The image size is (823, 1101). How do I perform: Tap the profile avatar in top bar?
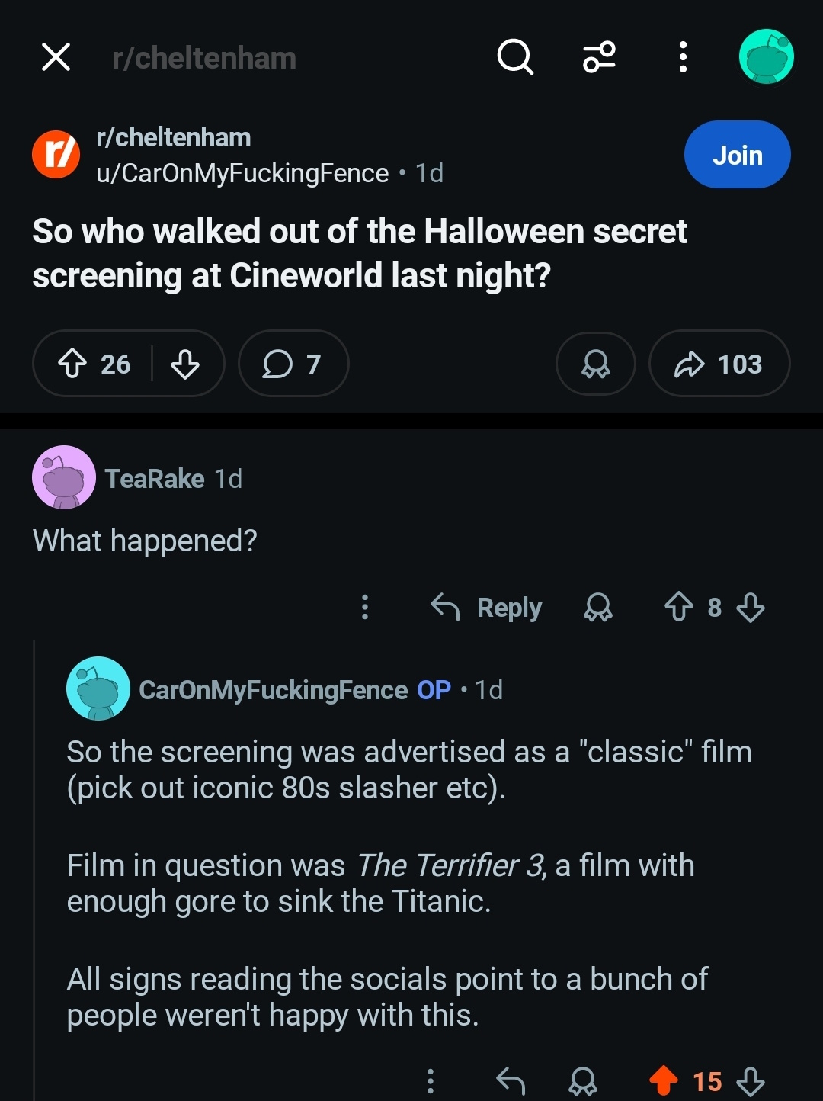coord(766,57)
